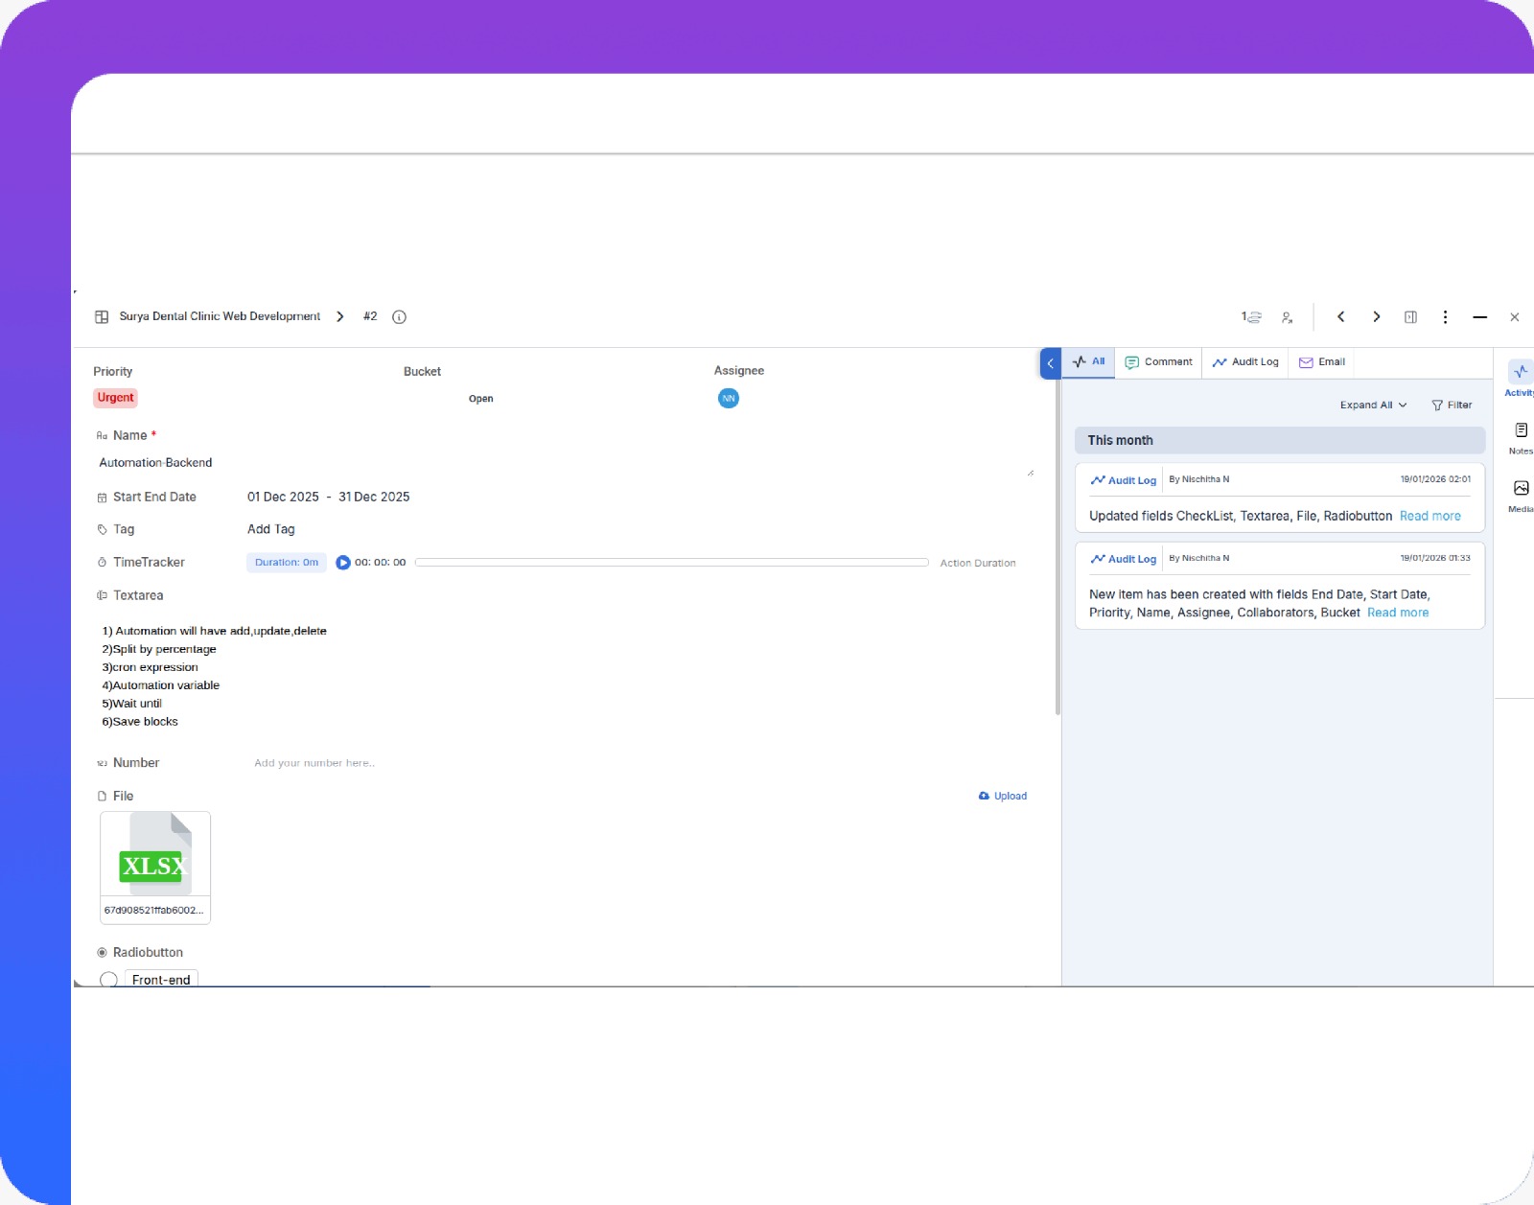The width and height of the screenshot is (1534, 1205).
Task: Open the item info icon next to #2
Action: [x=400, y=316]
